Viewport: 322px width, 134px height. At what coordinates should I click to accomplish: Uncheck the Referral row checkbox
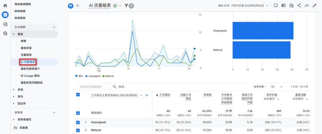pos(78,130)
